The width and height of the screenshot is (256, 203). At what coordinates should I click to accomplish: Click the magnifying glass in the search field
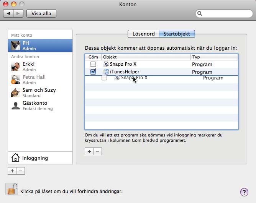[200, 13]
